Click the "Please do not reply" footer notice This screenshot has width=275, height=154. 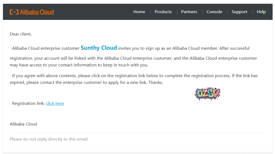point(49,139)
